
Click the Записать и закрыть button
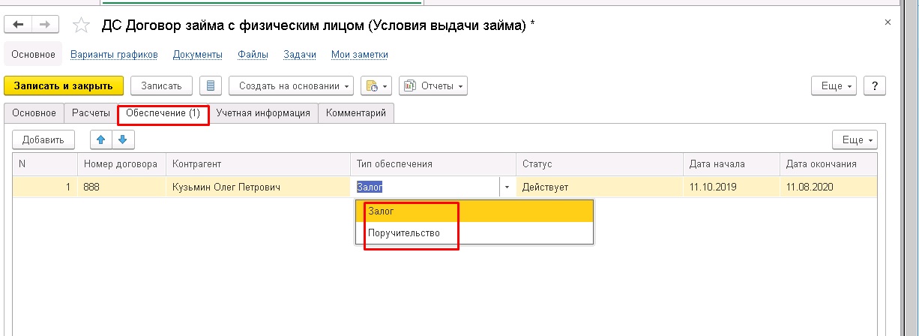click(64, 85)
